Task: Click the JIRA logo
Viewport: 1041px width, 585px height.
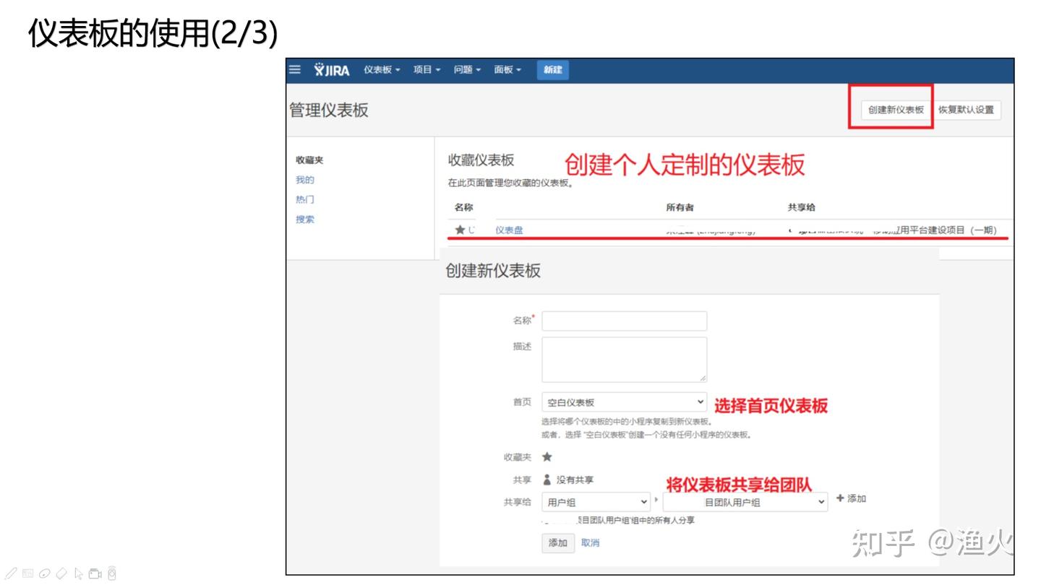Action: (x=332, y=70)
